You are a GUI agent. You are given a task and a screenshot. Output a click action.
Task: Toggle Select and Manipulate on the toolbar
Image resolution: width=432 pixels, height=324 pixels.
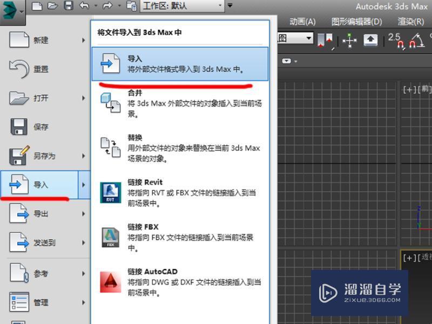pos(349,40)
